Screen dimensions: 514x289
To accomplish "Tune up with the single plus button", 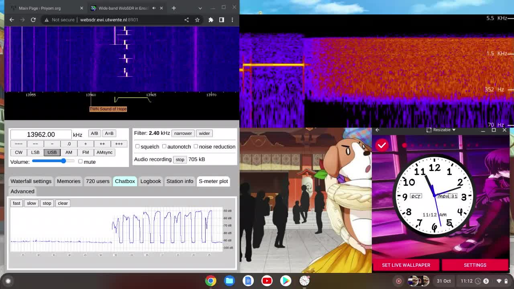I will coord(86,144).
